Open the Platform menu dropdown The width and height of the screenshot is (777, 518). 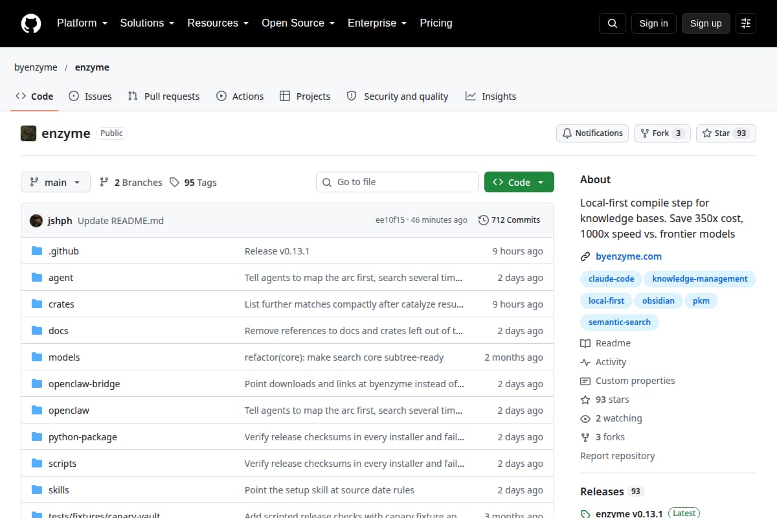click(x=83, y=23)
